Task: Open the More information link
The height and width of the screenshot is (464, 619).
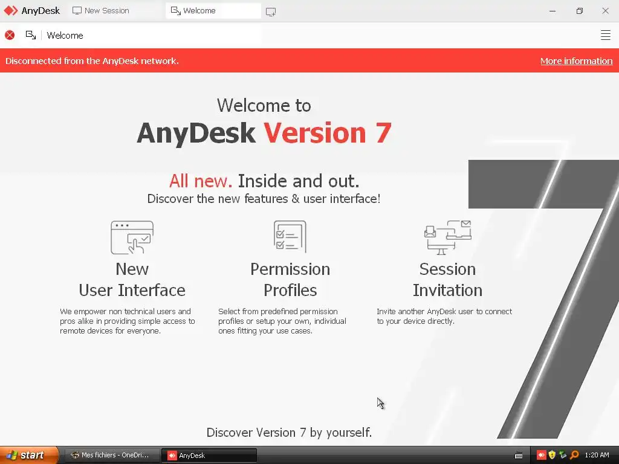Action: tap(576, 61)
